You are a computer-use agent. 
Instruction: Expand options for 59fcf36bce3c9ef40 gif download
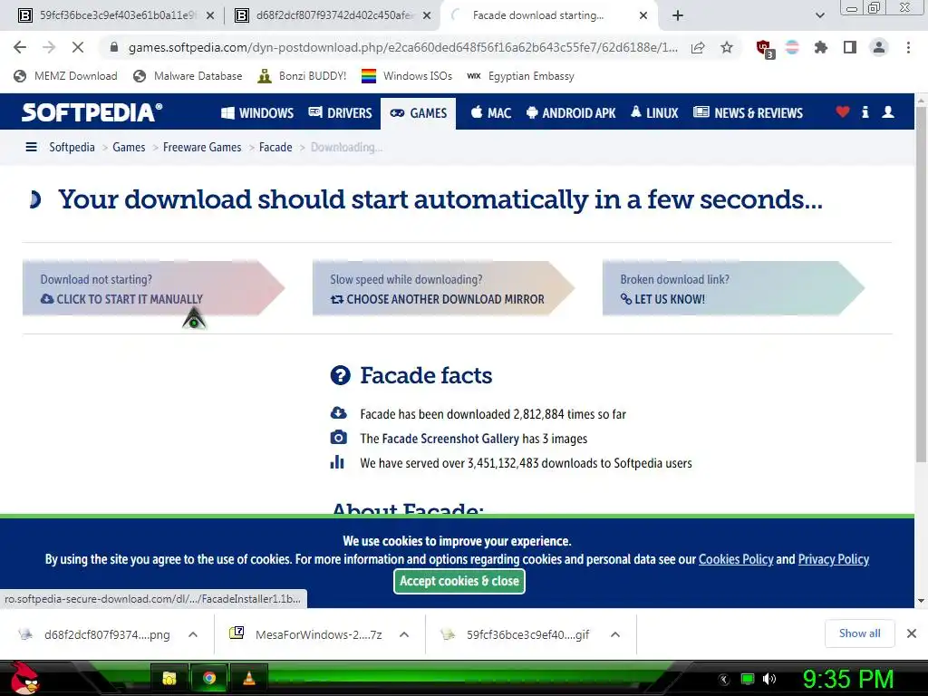click(615, 634)
